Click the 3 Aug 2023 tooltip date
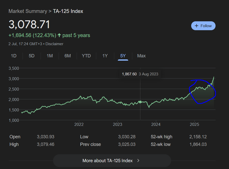Image resolution: width=229 pixels, height=169 pixels. (x=149, y=74)
